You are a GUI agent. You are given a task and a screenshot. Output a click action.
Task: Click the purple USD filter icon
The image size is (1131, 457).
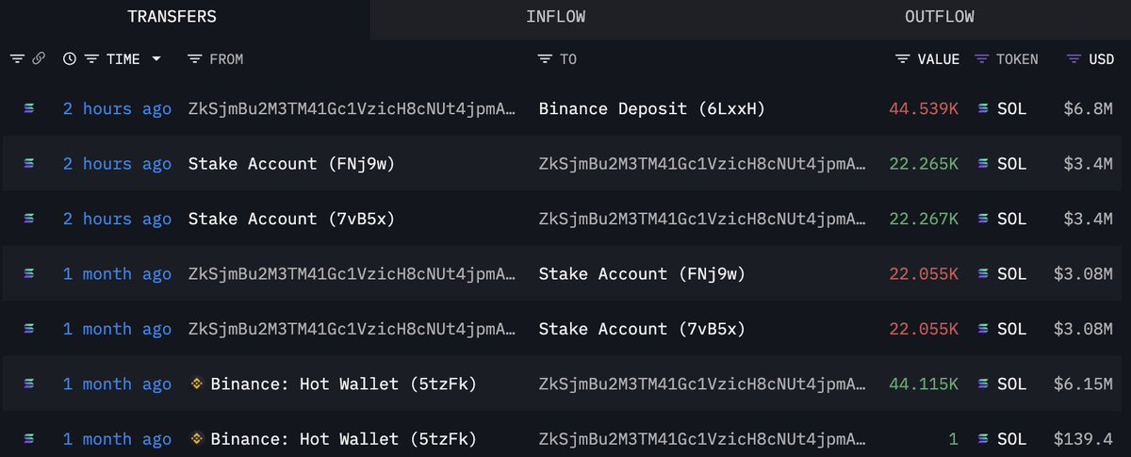coord(1074,58)
